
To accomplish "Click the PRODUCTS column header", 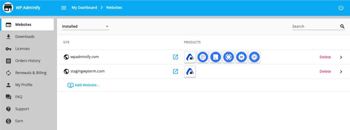I will click(192, 42).
